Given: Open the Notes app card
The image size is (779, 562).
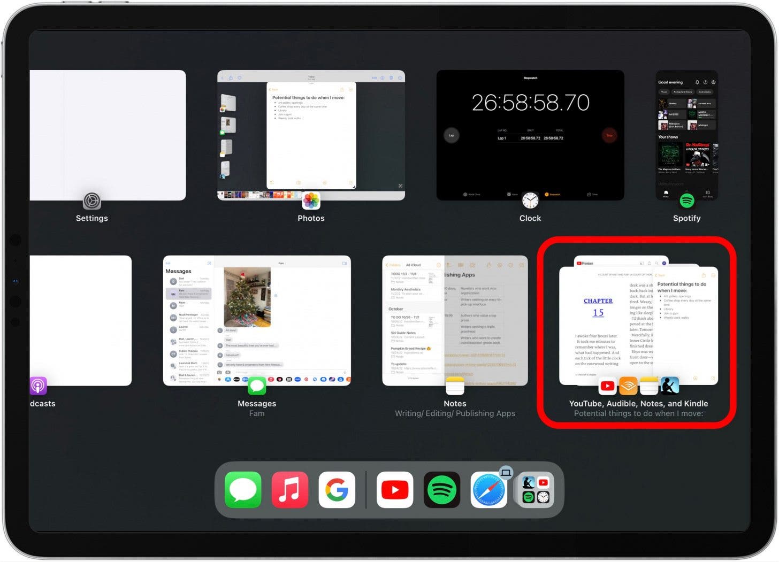Looking at the screenshot, I should (x=455, y=320).
